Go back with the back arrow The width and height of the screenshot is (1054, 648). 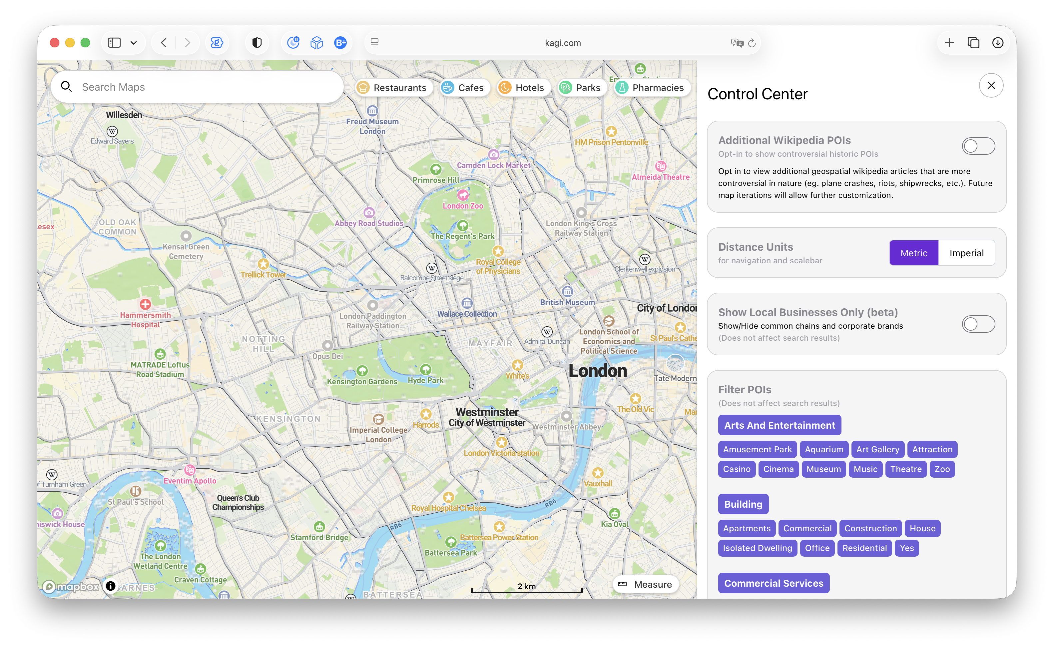coord(164,42)
